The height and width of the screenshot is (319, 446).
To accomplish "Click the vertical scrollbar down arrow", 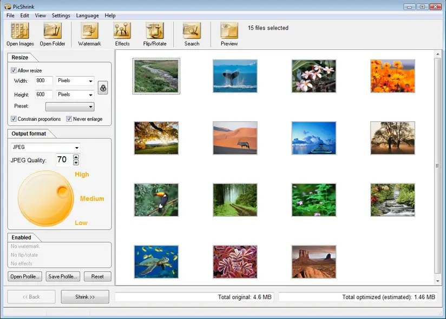I will pos(437,281).
